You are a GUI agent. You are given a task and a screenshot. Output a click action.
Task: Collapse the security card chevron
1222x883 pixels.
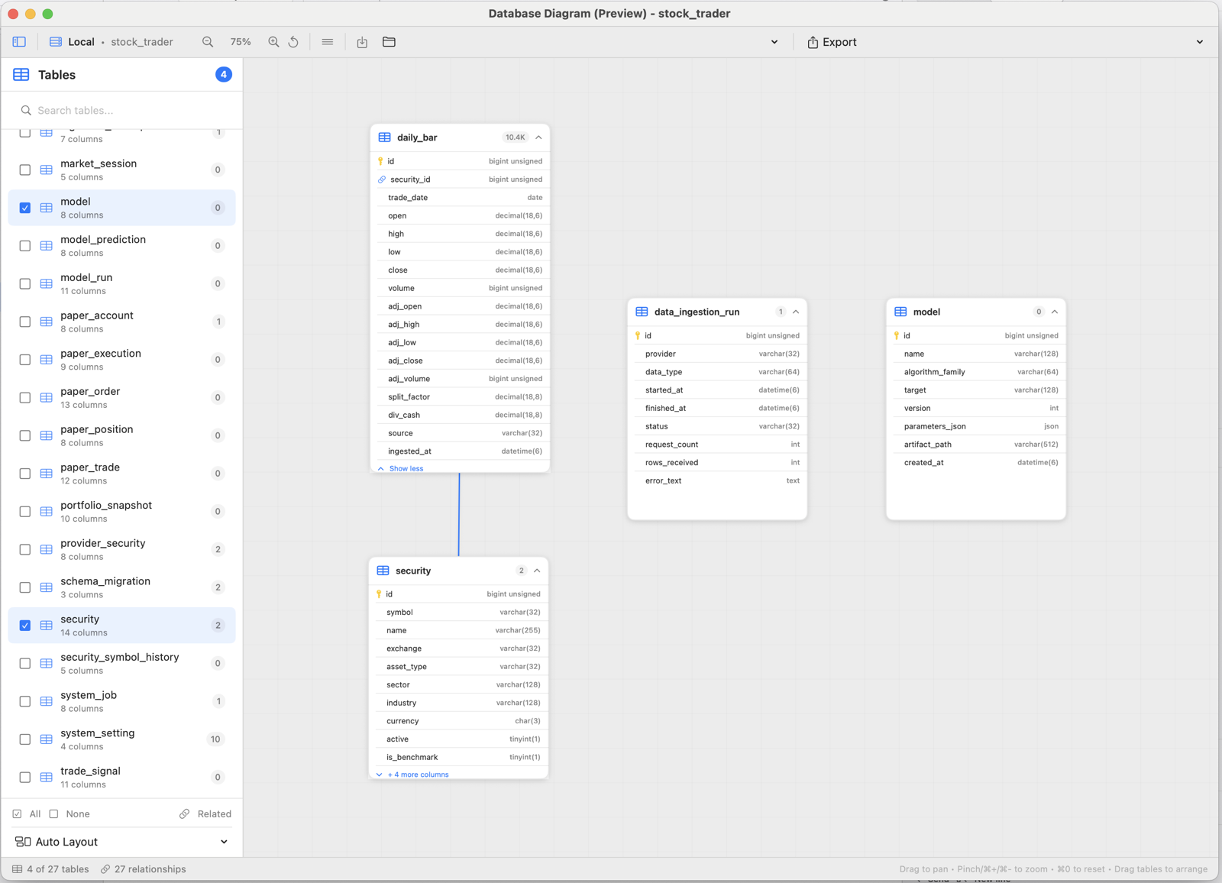pyautogui.click(x=537, y=571)
